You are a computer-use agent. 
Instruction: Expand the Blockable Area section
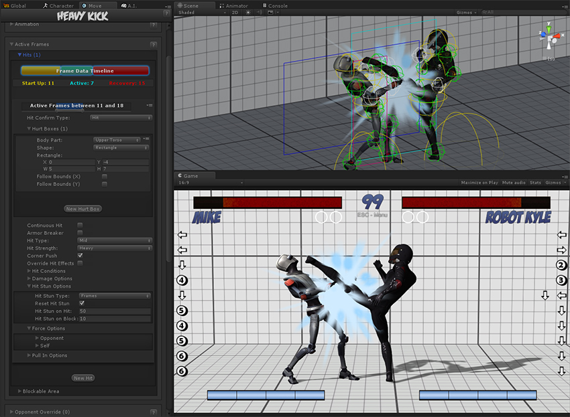(x=19, y=392)
